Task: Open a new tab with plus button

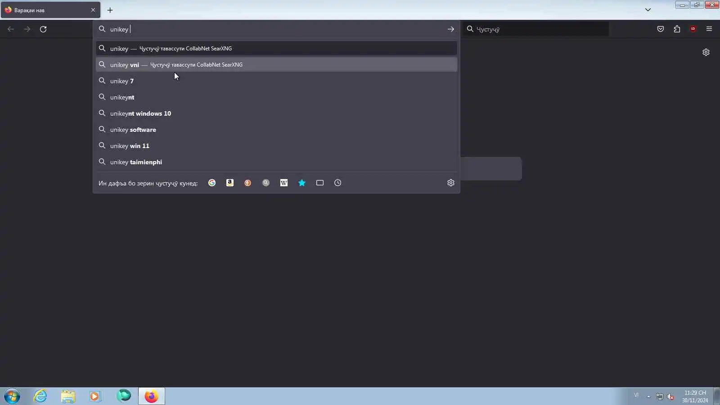Action: 110,10
